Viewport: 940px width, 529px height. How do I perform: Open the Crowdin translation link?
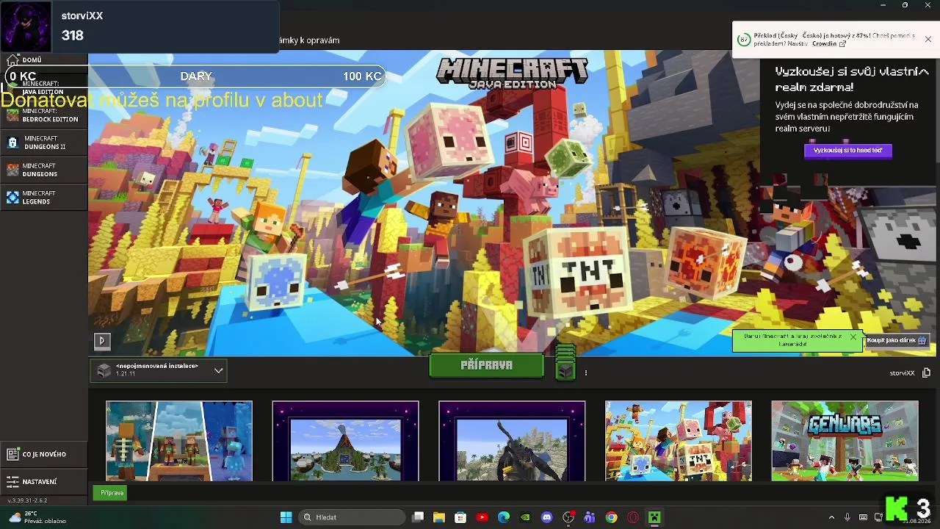[828, 44]
